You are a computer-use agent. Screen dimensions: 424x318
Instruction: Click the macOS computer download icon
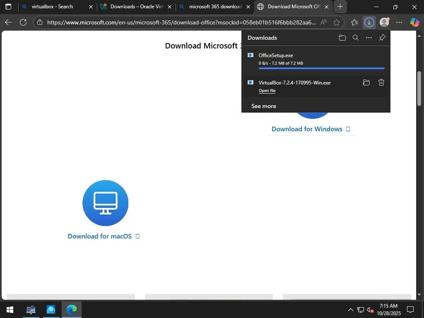[x=106, y=203]
